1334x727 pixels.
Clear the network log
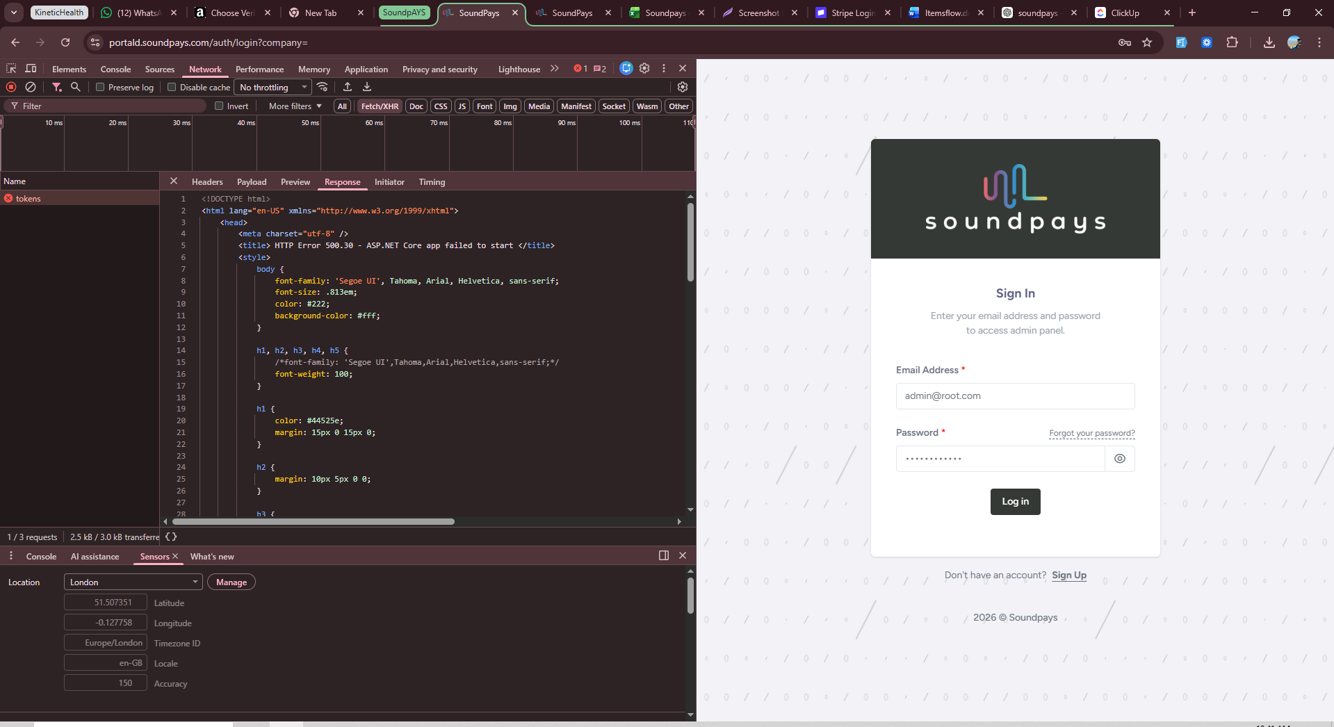tap(31, 87)
